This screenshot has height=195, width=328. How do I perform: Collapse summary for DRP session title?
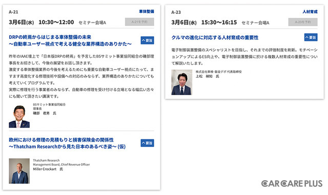(147, 40)
